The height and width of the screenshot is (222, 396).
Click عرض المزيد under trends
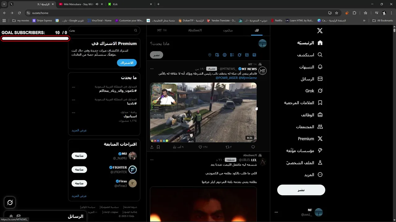tap(79, 130)
